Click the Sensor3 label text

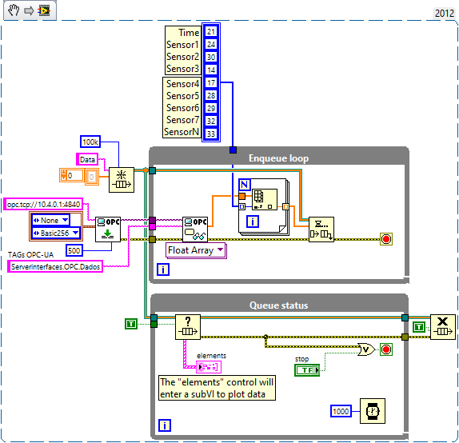click(x=182, y=69)
